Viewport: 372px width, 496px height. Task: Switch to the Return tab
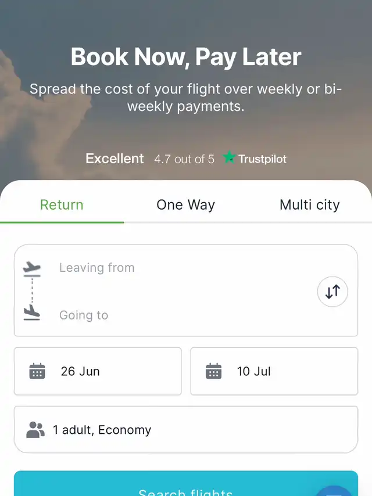click(x=62, y=205)
